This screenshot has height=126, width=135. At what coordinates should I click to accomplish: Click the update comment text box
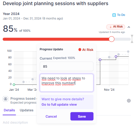tap(67, 83)
